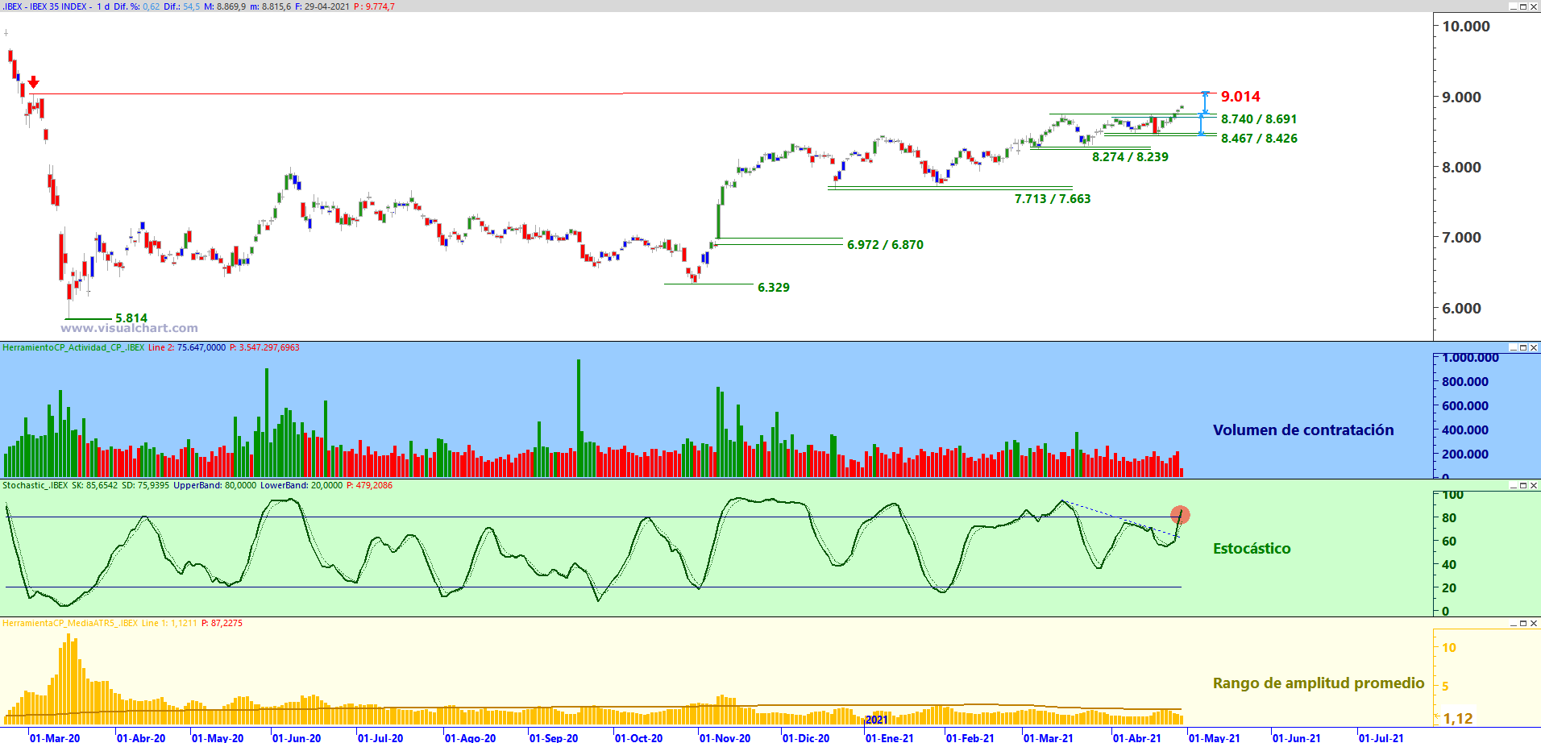Minimize the volume indicator pane
This screenshot has height=743, width=1541.
tap(1513, 348)
